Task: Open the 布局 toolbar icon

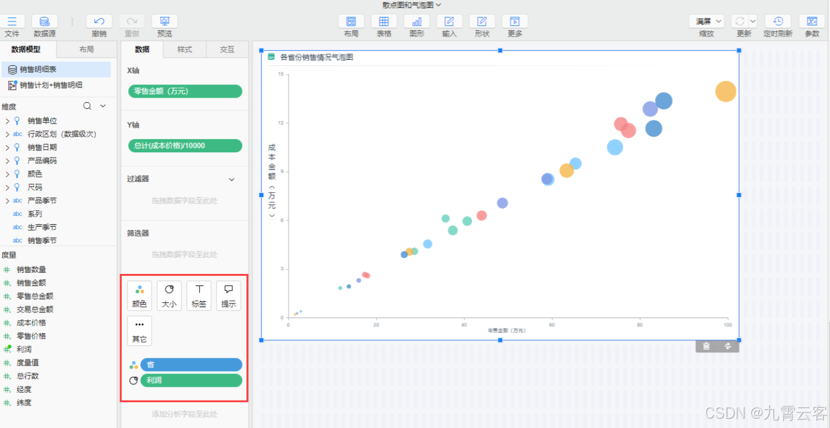Action: [x=351, y=22]
